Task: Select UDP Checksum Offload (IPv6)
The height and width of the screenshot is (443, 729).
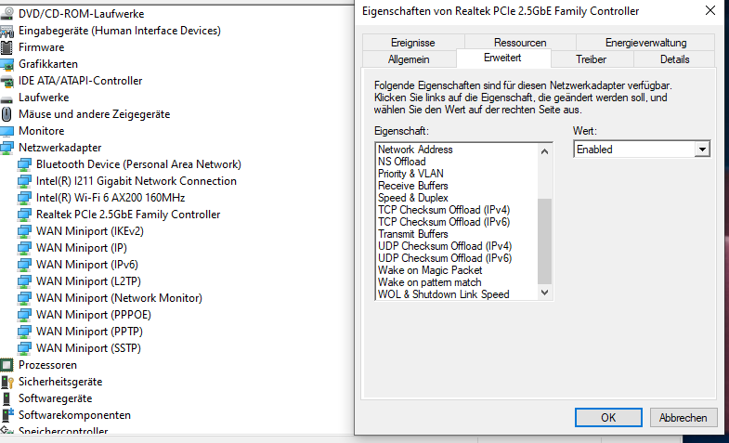Action: click(445, 258)
